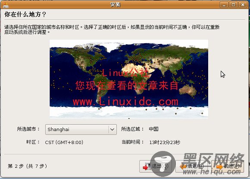
Task: Open the Shanghai city dropdown
Action: (x=81, y=129)
